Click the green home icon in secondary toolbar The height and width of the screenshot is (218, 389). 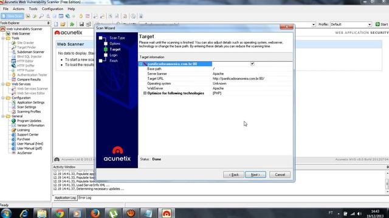[x=72, y=24]
